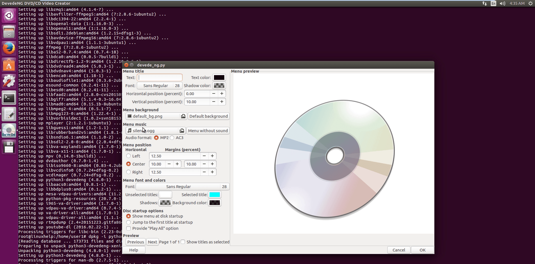Increase second Center margin 10.00
This screenshot has width=535, height=264.
[x=212, y=164]
